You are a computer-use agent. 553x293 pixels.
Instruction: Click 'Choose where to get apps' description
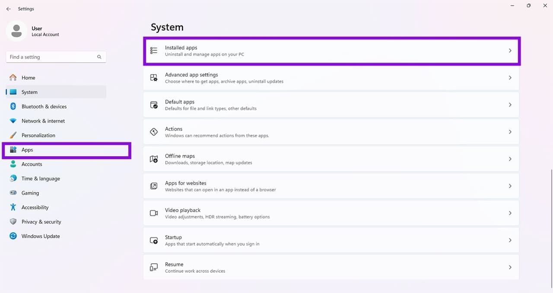[224, 82]
